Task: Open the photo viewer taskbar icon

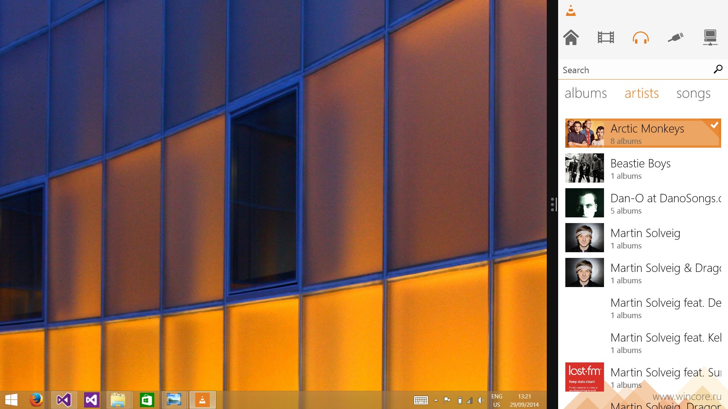Action: point(174,400)
